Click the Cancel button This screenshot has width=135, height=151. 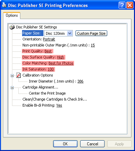tap(92, 144)
